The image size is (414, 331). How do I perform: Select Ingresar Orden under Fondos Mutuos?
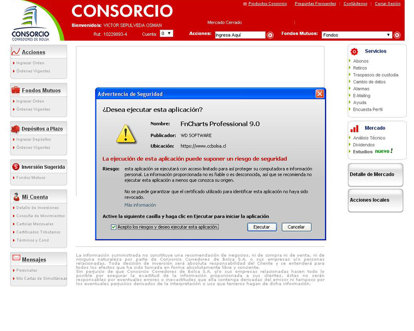pos(30,101)
